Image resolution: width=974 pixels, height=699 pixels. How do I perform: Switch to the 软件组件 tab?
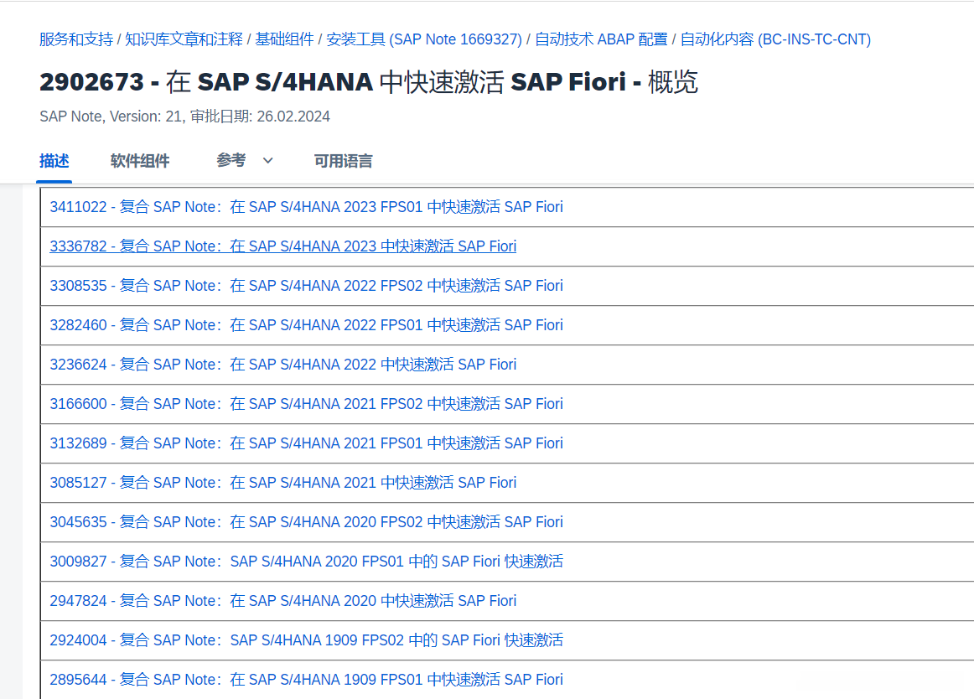coord(140,161)
